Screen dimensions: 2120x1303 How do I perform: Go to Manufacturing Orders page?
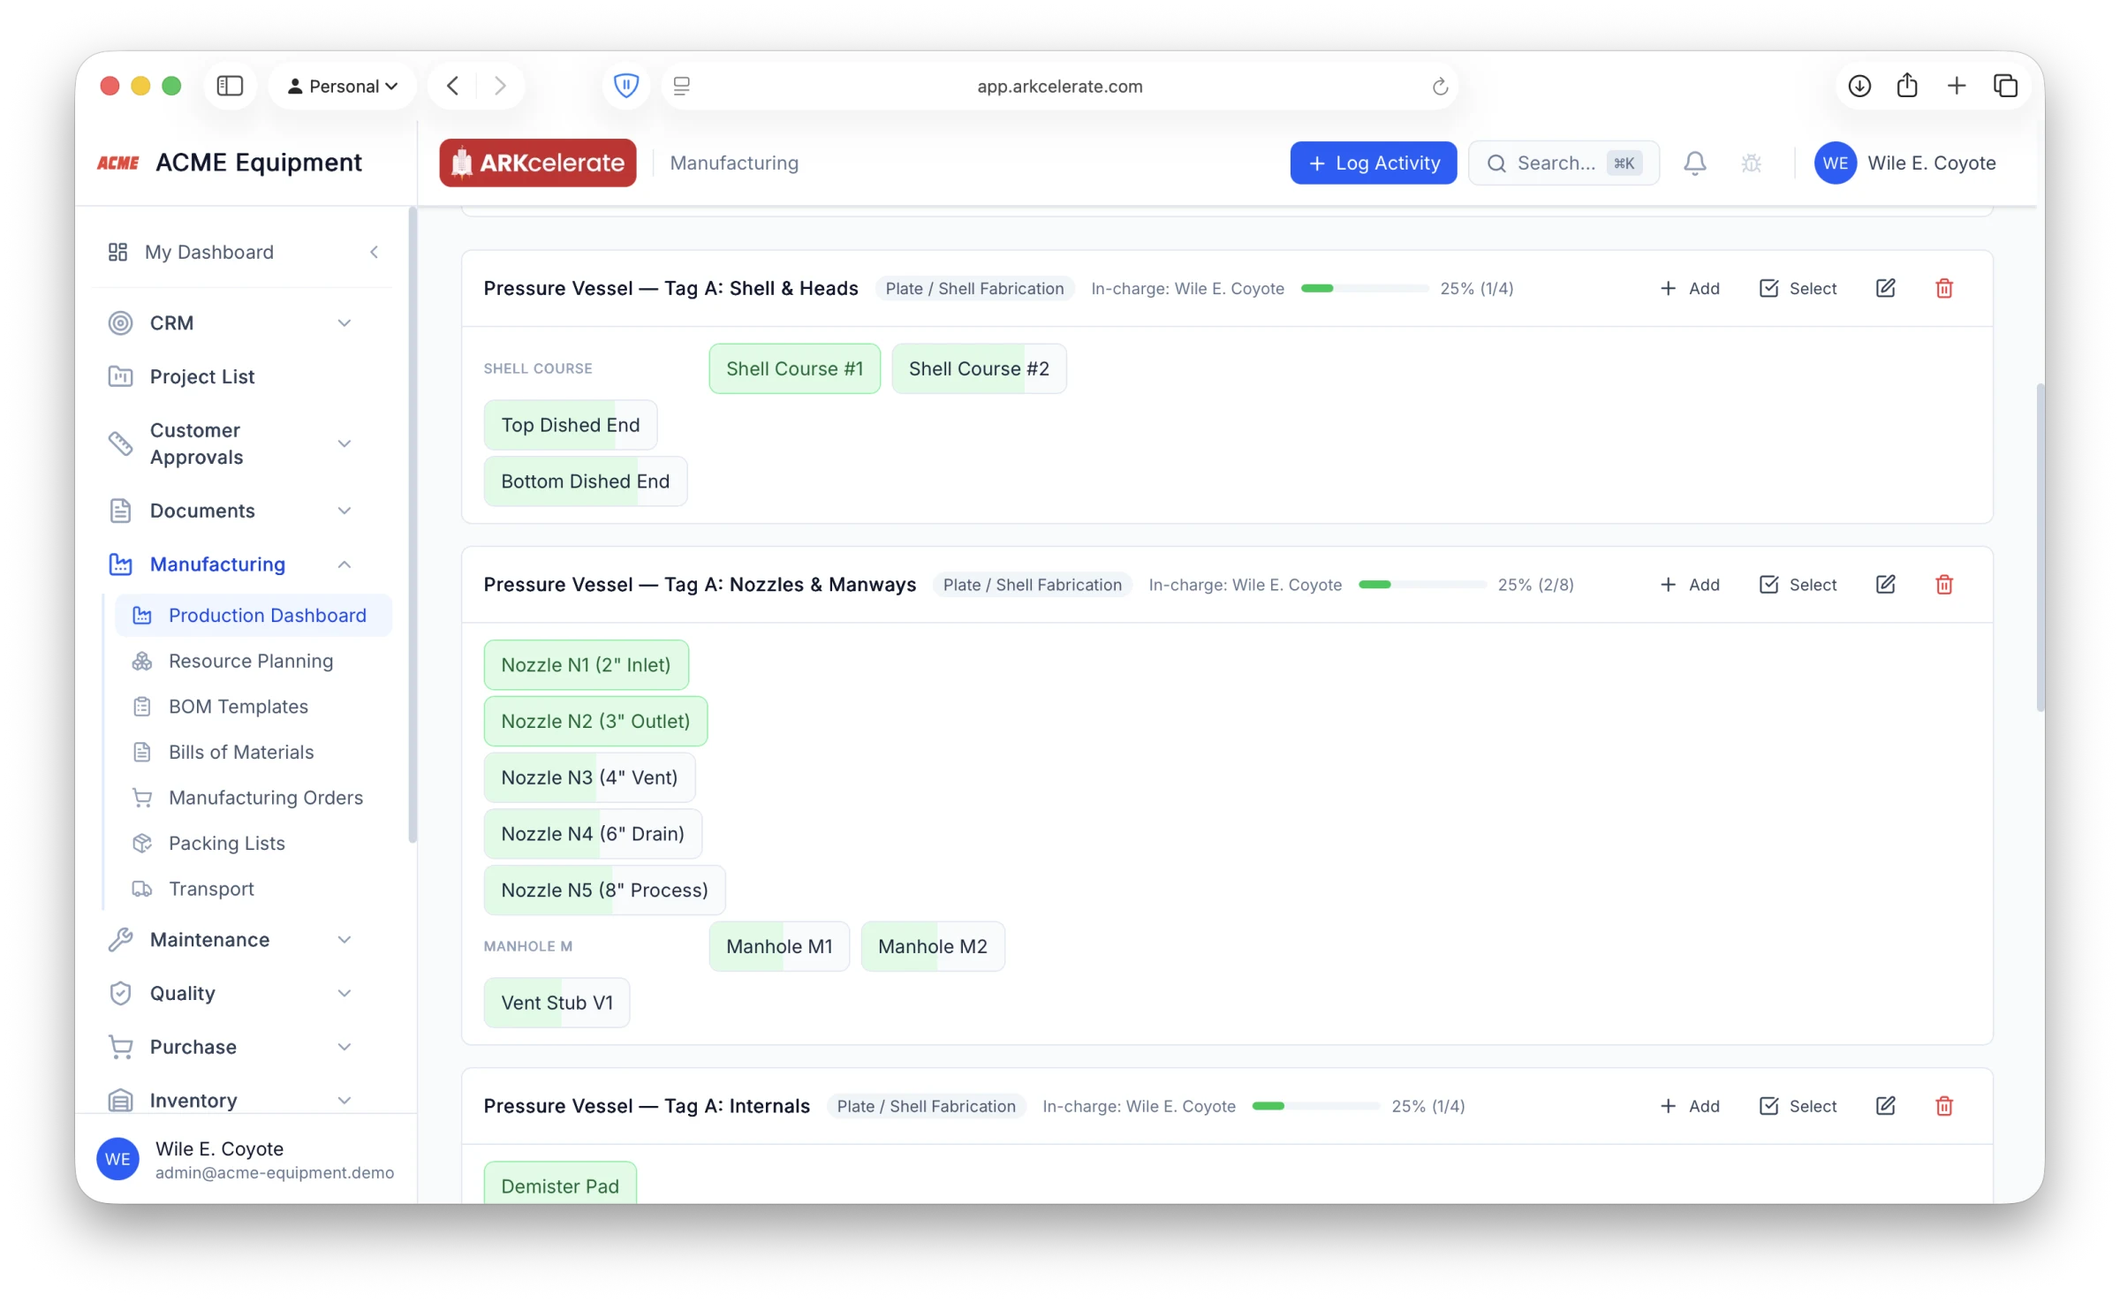point(252,797)
